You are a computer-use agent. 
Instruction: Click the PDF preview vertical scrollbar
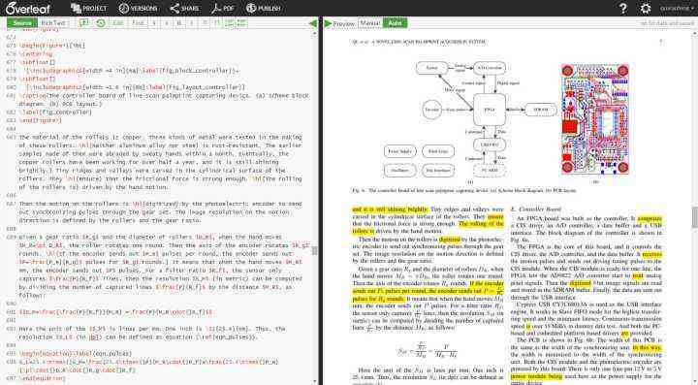point(694,216)
